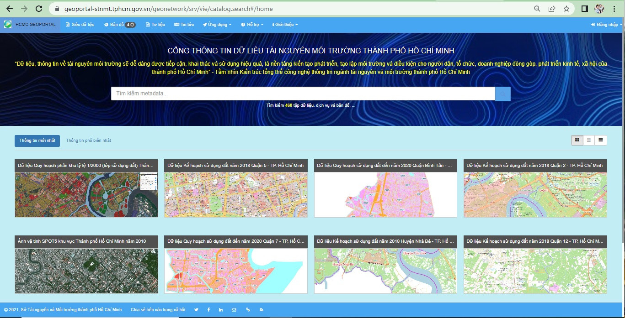Expand the Ứng dụng dropdown menu
Image resolution: width=625 pixels, height=318 pixels.
tap(217, 25)
